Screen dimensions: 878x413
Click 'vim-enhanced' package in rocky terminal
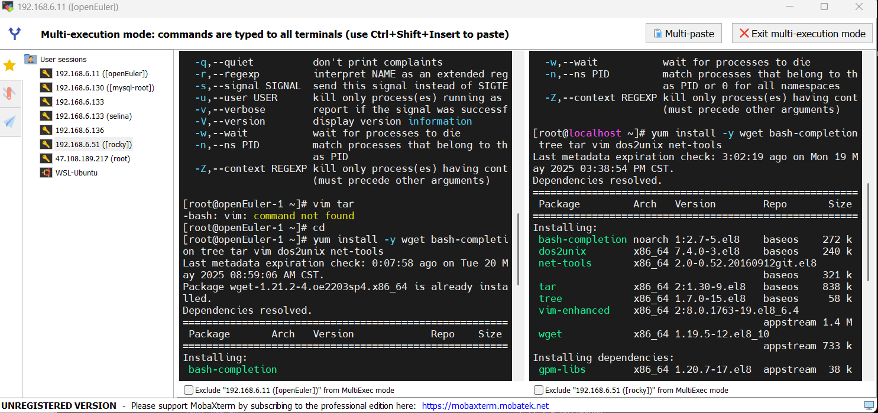pyautogui.click(x=574, y=310)
